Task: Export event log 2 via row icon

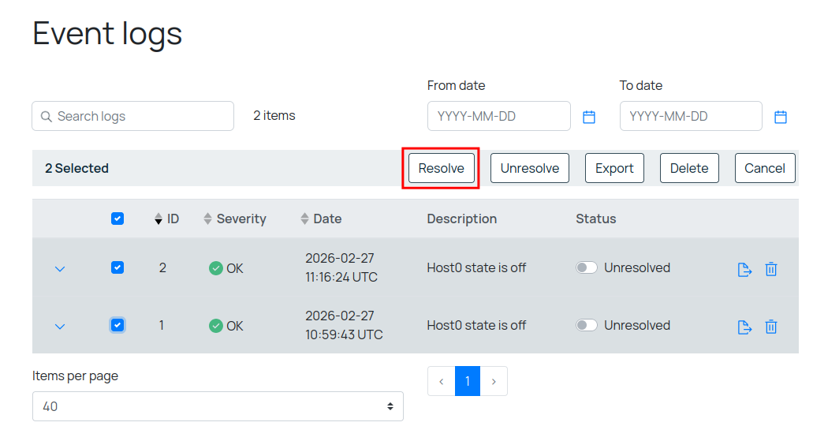Action: click(744, 269)
